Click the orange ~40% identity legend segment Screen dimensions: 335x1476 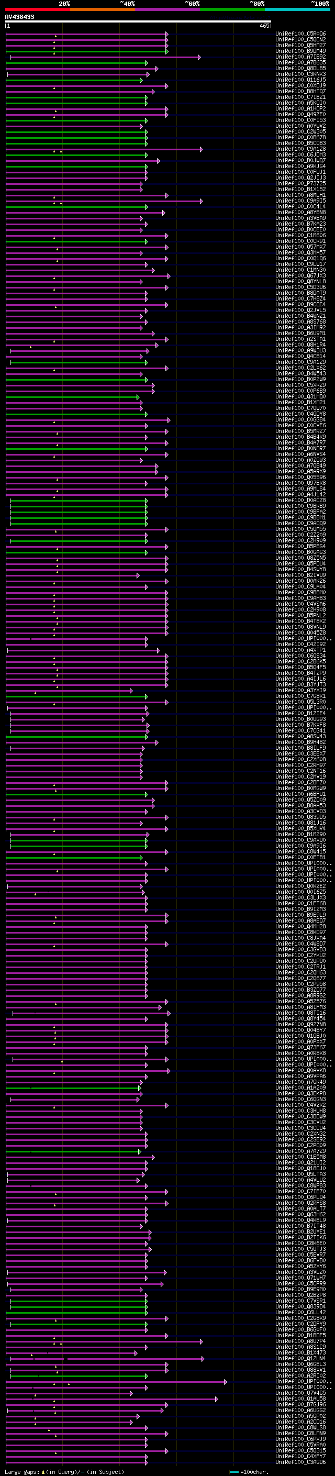tap(103, 9)
